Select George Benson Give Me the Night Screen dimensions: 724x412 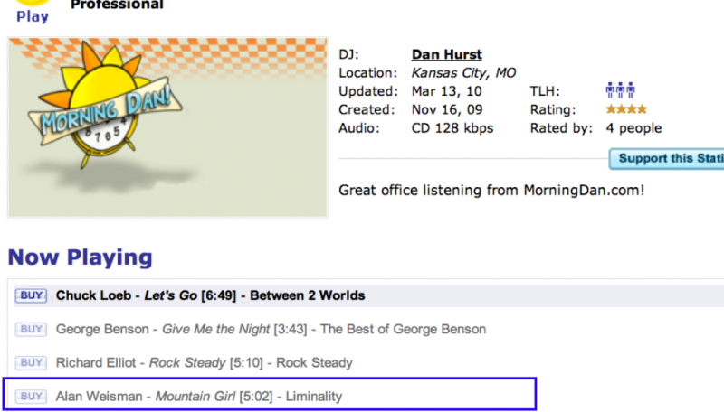(x=271, y=329)
